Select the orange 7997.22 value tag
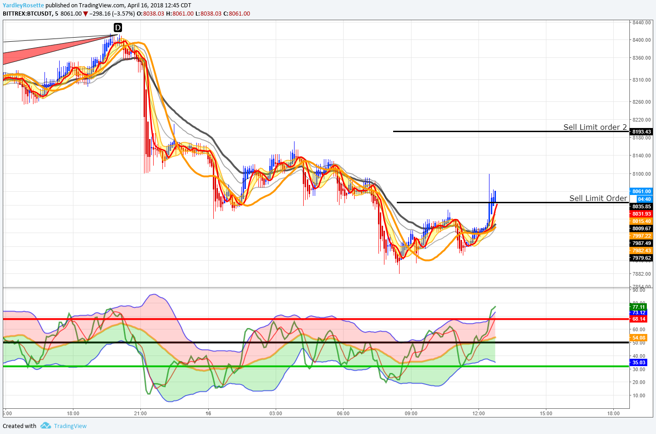Image resolution: width=656 pixels, height=434 pixels. pos(641,236)
